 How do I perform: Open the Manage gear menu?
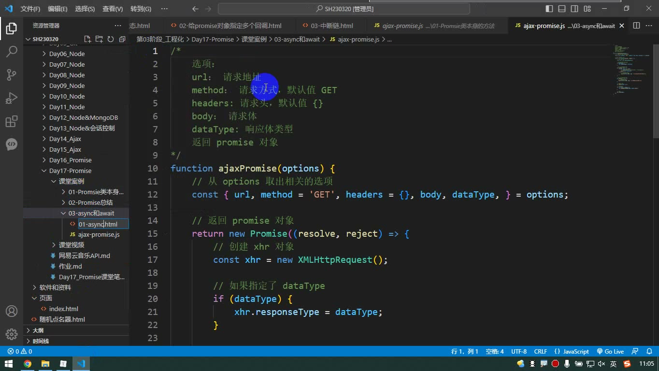12,334
